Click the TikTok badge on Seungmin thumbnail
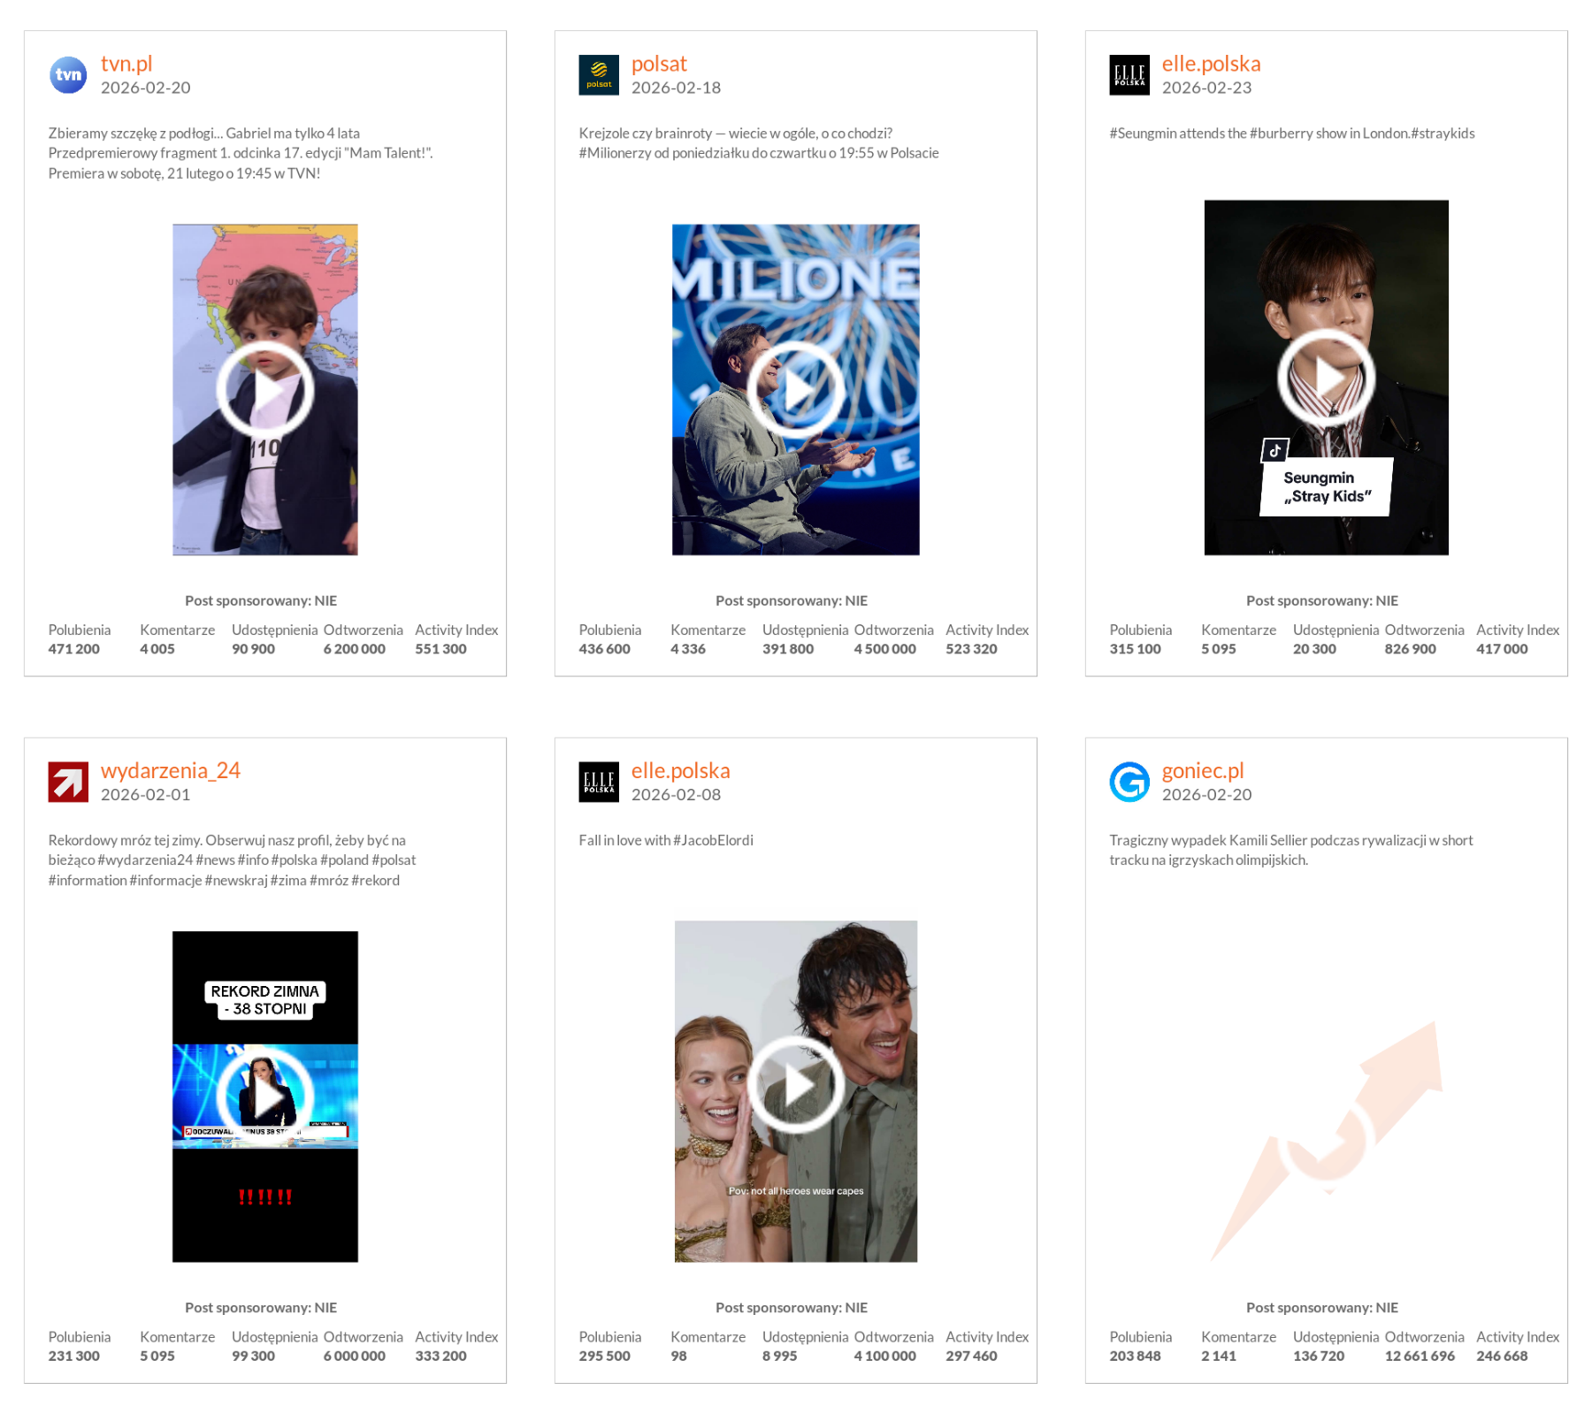This screenshot has height=1414, width=1592. [x=1274, y=450]
